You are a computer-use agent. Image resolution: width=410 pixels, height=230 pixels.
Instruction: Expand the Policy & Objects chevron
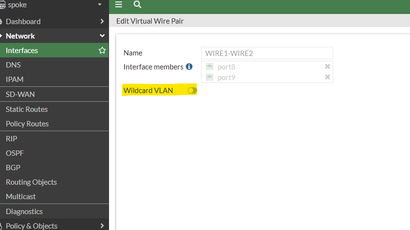(x=102, y=226)
